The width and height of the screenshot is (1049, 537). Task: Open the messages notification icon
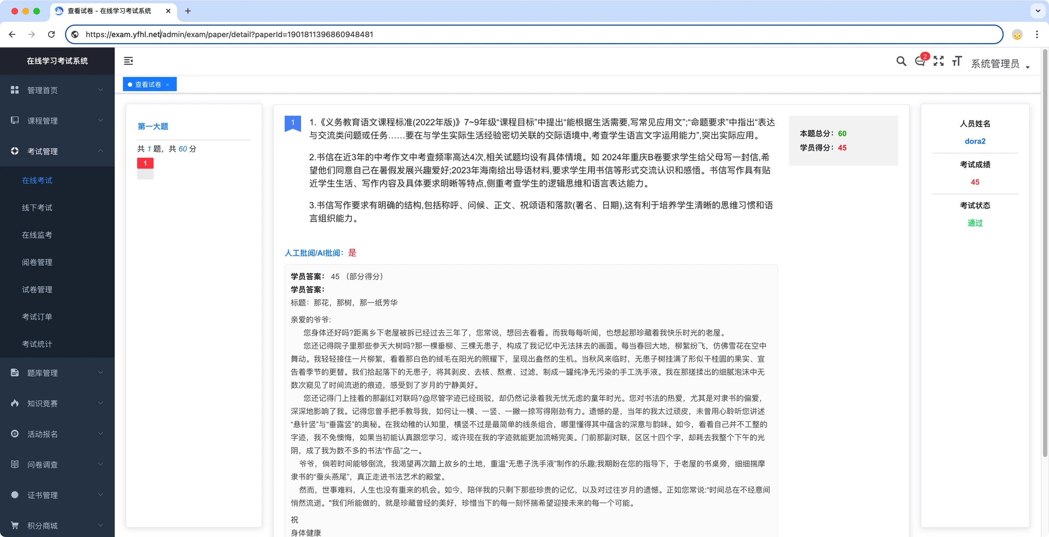921,61
